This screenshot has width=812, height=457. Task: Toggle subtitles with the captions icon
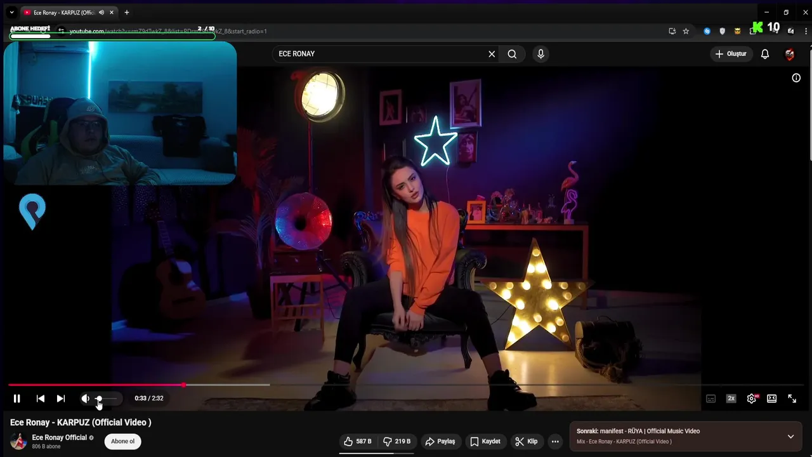click(x=711, y=399)
